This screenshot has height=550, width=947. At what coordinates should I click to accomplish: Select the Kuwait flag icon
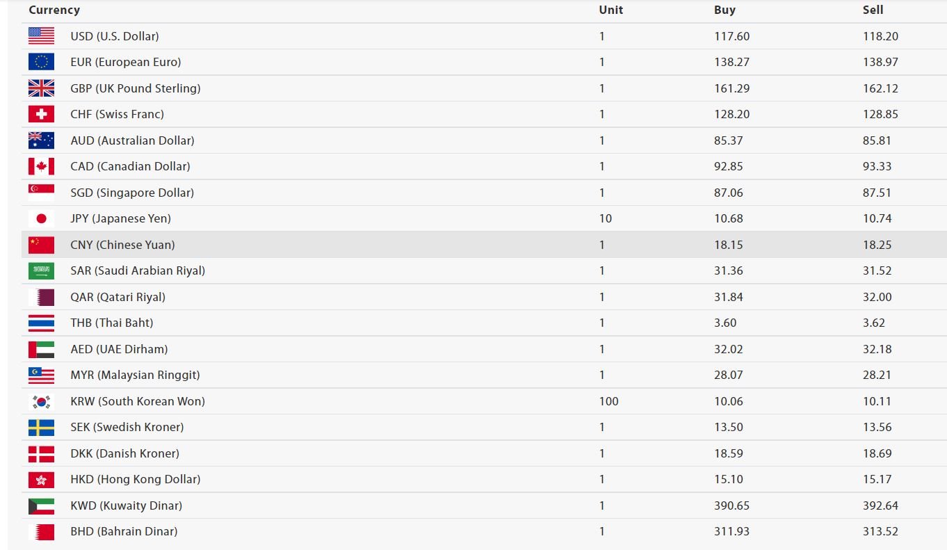click(41, 505)
